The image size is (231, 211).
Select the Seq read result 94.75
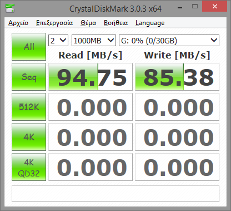[x=91, y=77]
